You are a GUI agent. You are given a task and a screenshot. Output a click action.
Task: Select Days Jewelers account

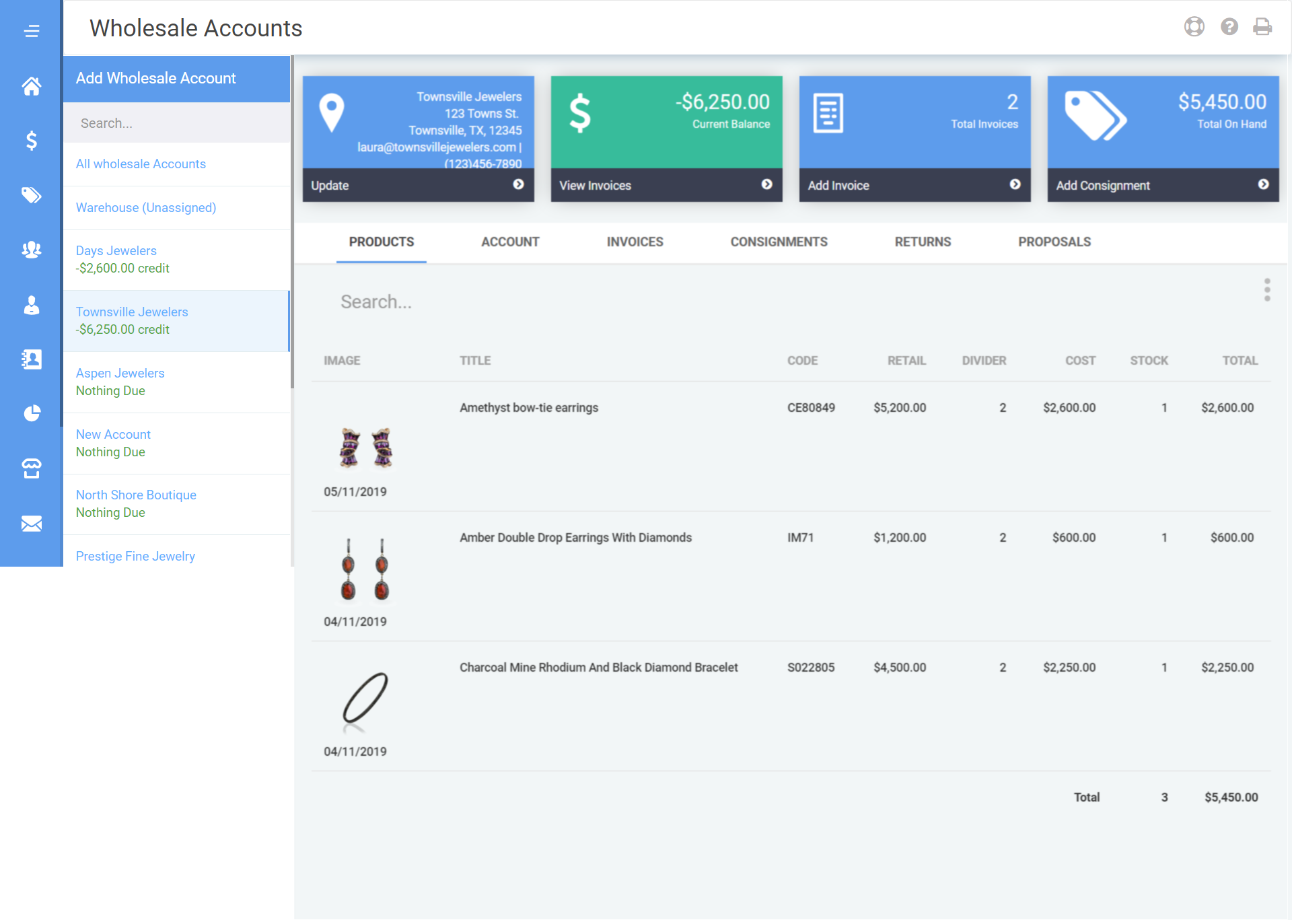point(176,260)
